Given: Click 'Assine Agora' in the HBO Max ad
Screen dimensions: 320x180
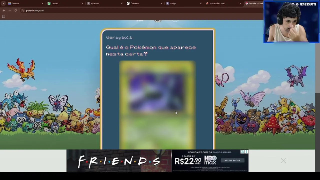Looking at the screenshot, I should 232,160.
